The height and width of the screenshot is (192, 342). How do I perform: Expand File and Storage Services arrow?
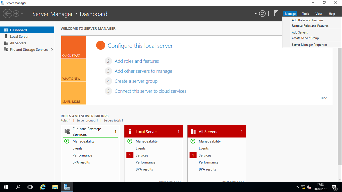point(52,49)
